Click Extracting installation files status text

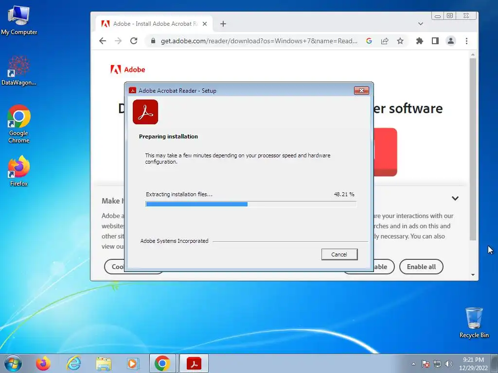tap(179, 194)
